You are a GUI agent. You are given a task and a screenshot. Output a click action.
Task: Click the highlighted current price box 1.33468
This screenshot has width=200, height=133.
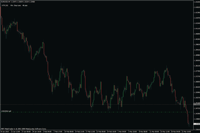197,124
